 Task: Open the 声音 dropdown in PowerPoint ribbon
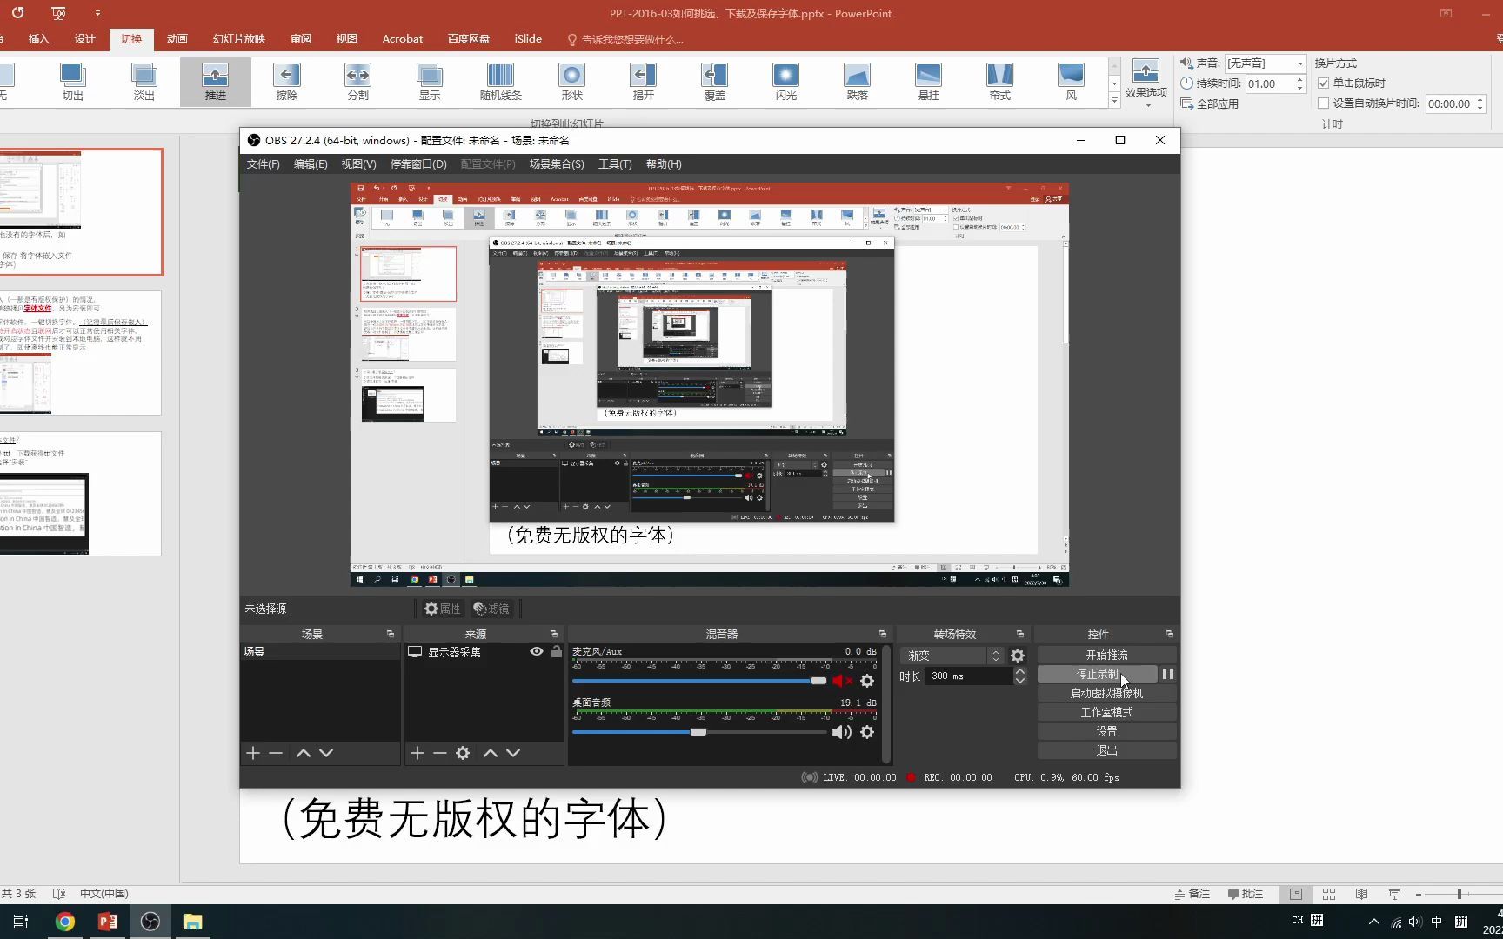coord(1300,63)
